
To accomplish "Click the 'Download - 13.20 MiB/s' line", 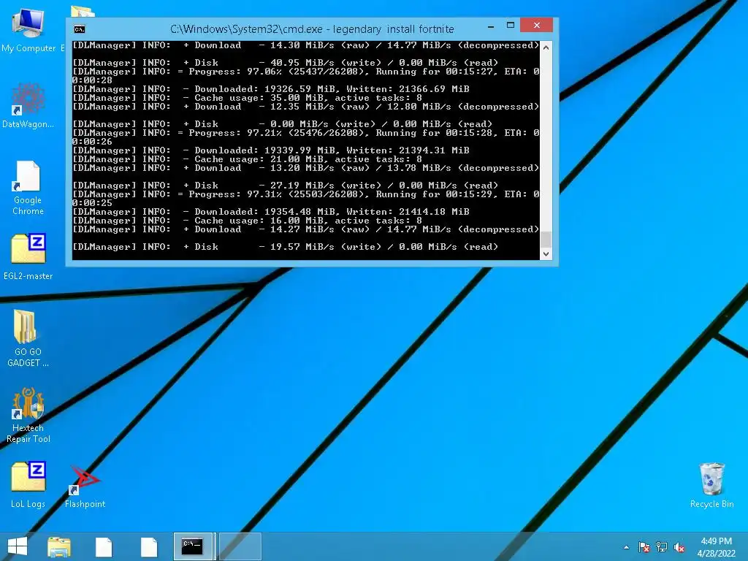I will coord(306,168).
